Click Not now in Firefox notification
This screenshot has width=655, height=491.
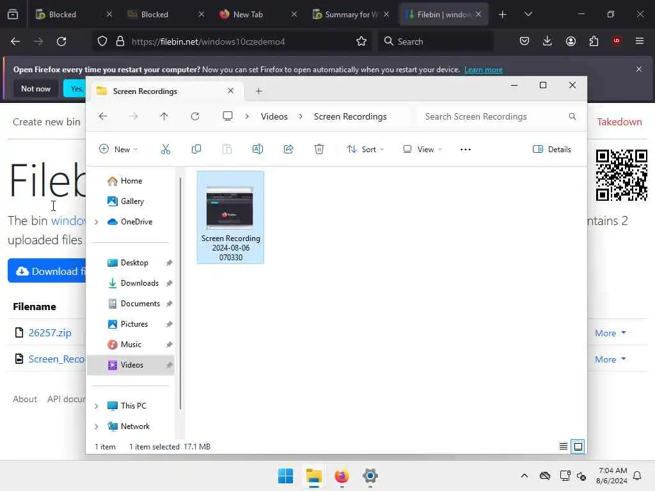[36, 88]
